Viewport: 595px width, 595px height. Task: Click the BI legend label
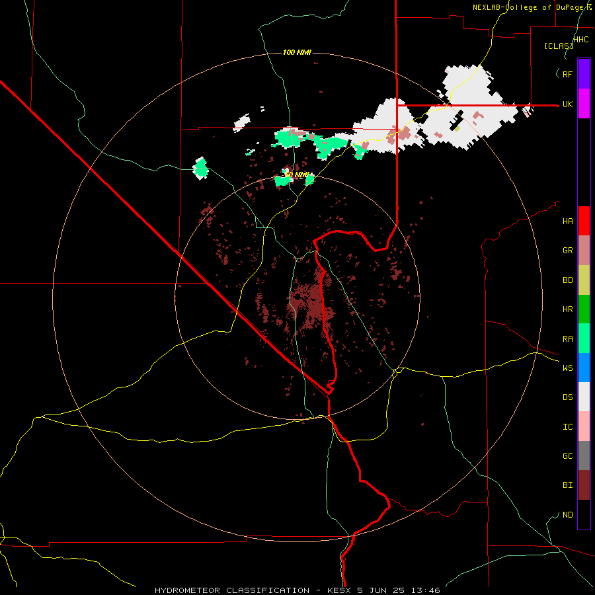568,485
